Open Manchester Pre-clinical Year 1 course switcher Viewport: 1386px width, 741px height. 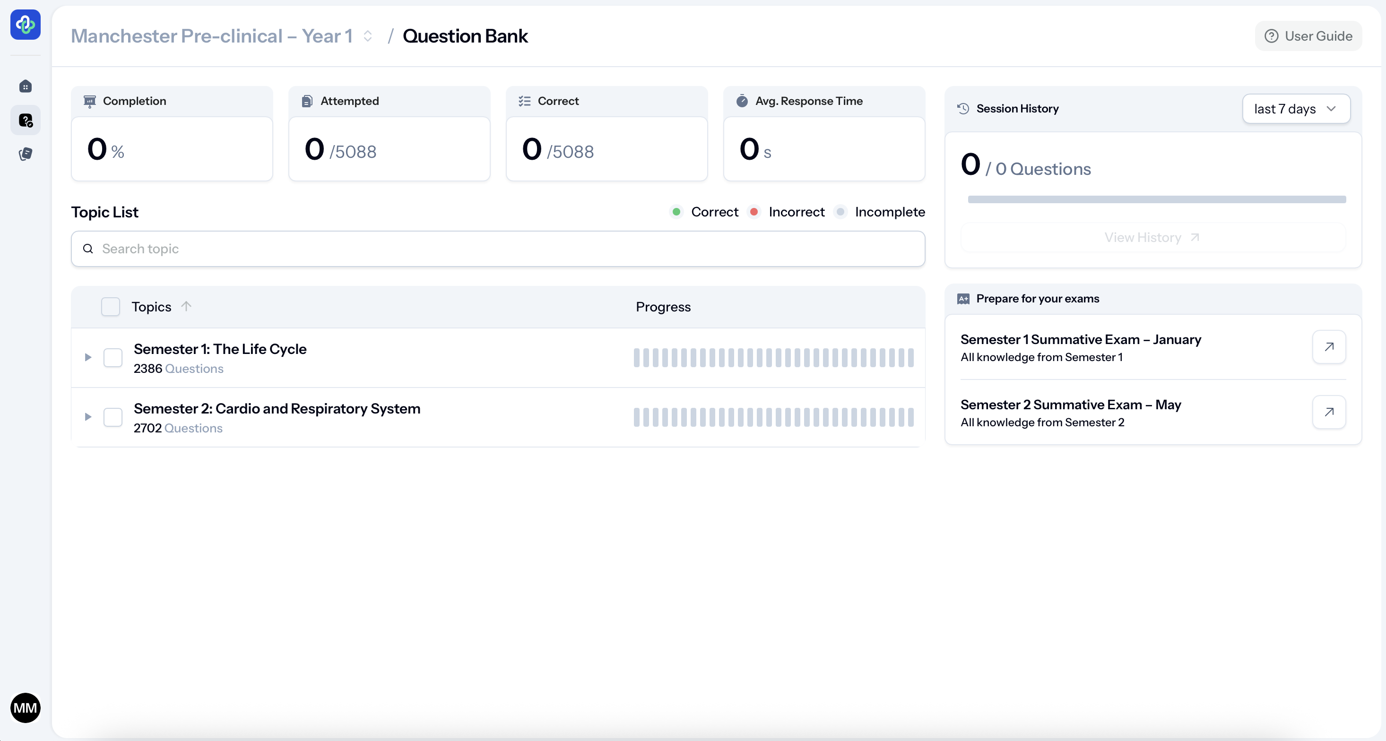pos(222,36)
